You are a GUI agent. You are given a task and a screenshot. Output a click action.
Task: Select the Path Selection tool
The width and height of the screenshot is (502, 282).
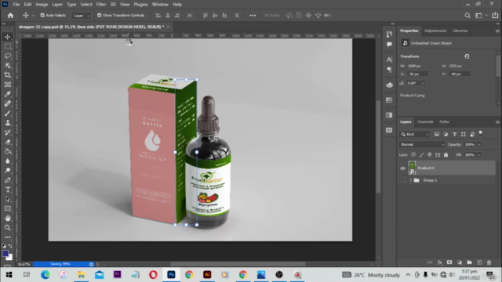(8, 199)
